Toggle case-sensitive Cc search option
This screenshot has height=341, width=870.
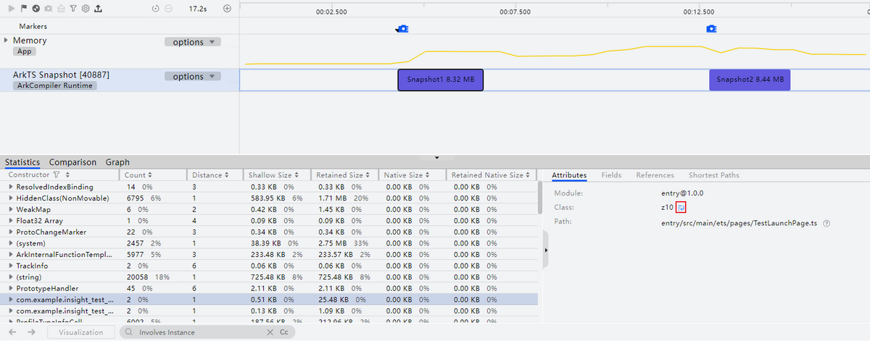tap(284, 332)
